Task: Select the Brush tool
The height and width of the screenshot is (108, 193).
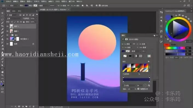Action: click(2, 36)
